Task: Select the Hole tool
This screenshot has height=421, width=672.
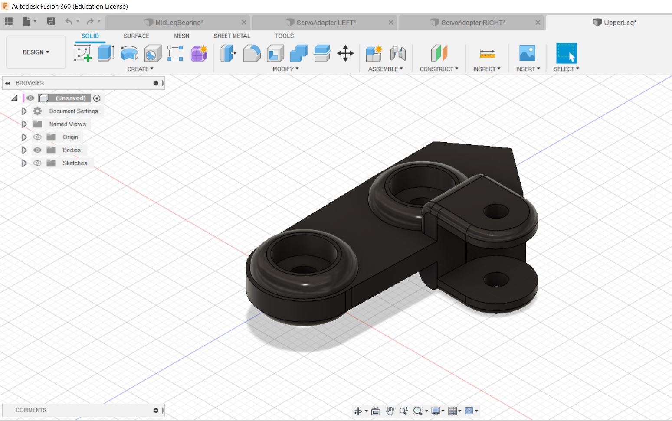Action: coord(153,53)
